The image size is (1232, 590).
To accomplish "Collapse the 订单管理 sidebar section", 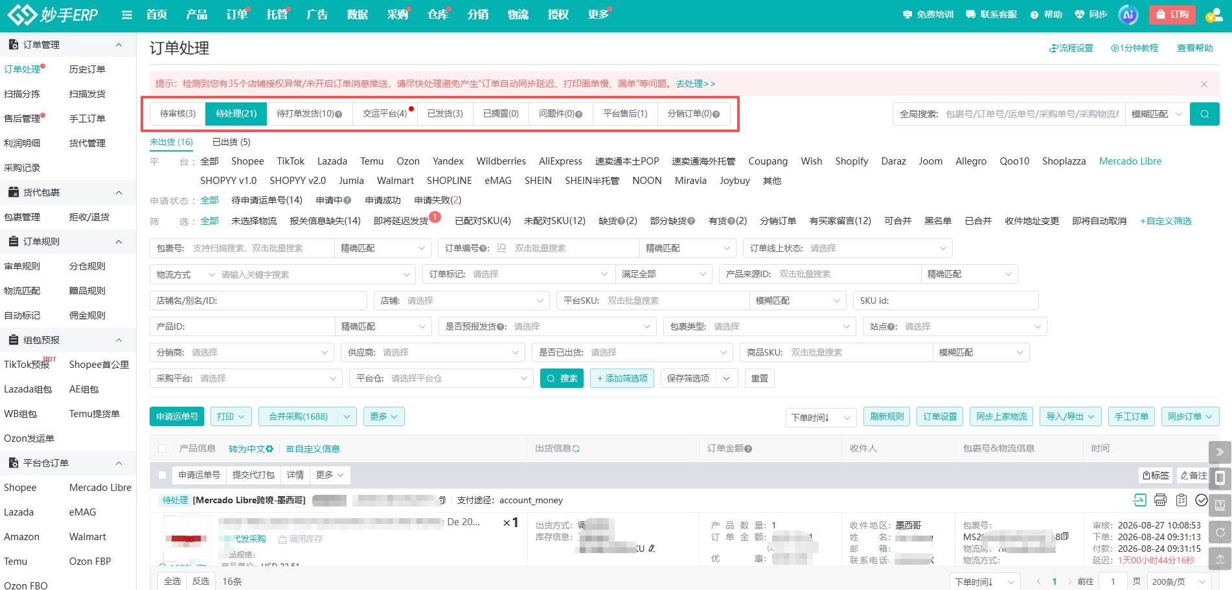I will [x=119, y=45].
